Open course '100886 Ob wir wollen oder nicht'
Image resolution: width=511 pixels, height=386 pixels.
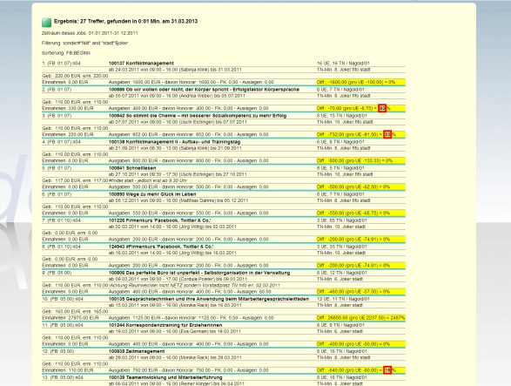[204, 90]
